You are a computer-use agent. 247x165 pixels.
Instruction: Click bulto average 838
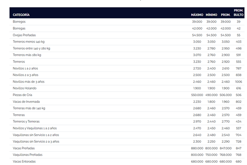[x=238, y=75]
